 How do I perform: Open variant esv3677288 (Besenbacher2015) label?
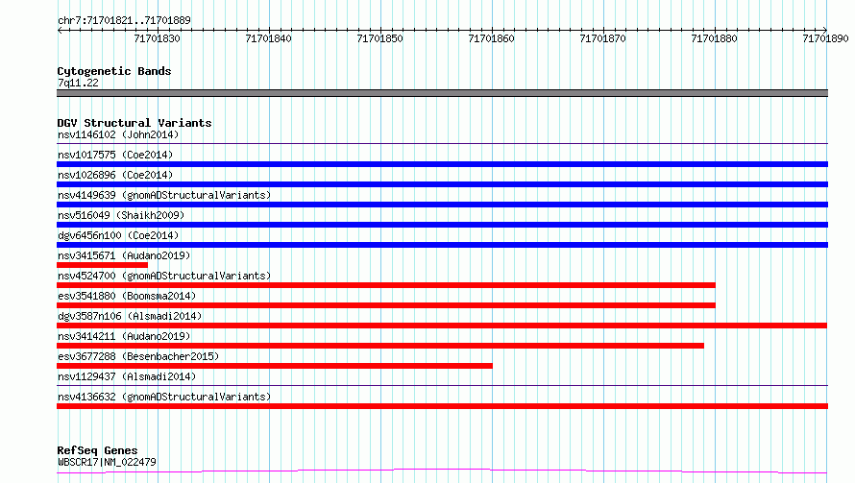click(x=138, y=356)
